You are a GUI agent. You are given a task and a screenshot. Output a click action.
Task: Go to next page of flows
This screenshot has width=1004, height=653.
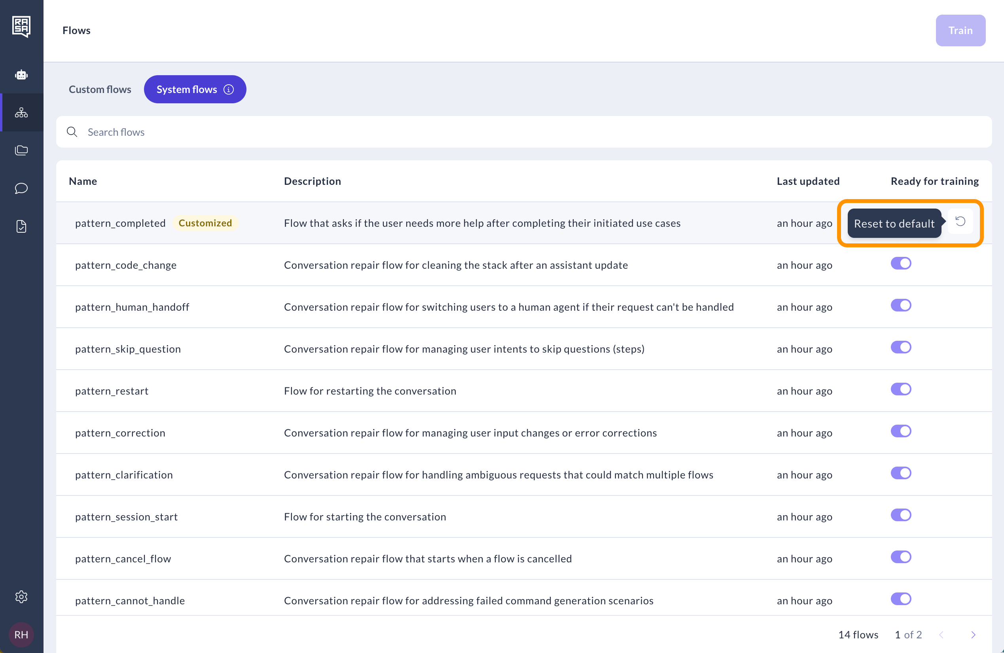tap(973, 635)
